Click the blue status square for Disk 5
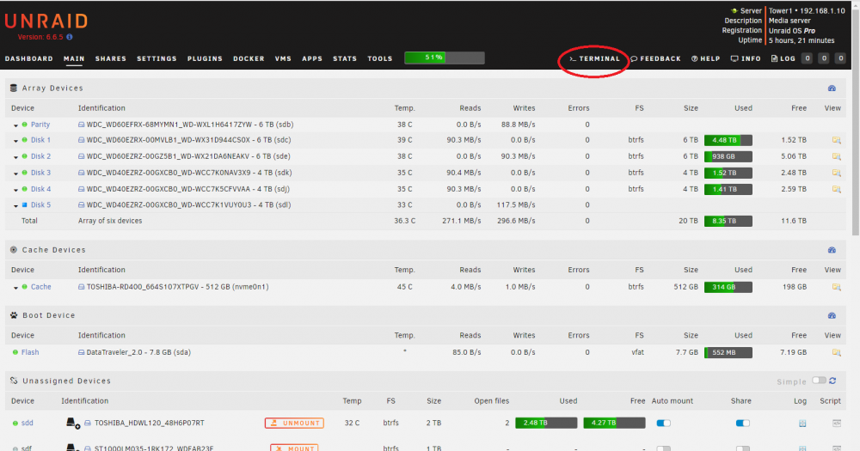 pos(24,205)
